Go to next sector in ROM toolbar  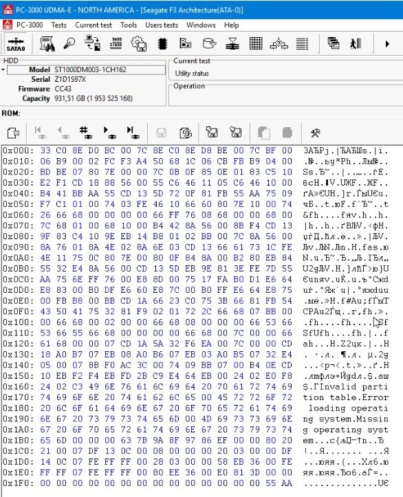pyautogui.click(x=110, y=133)
